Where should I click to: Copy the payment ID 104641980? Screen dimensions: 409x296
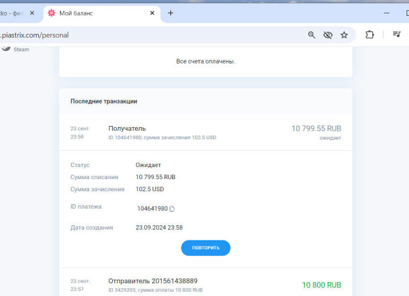click(x=172, y=209)
